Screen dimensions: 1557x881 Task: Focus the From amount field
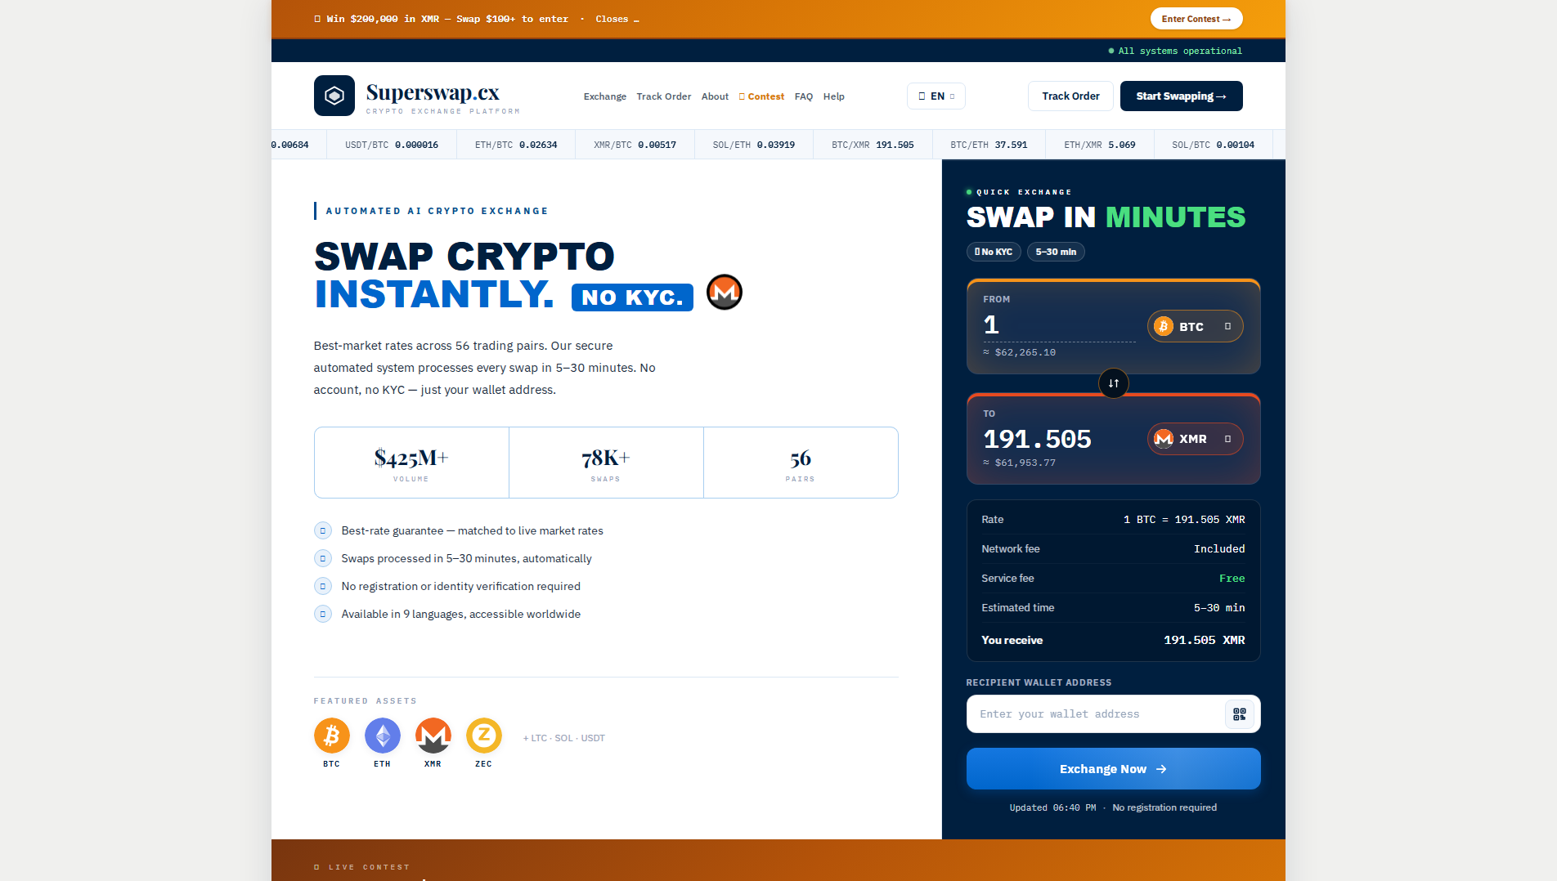tap(1059, 325)
